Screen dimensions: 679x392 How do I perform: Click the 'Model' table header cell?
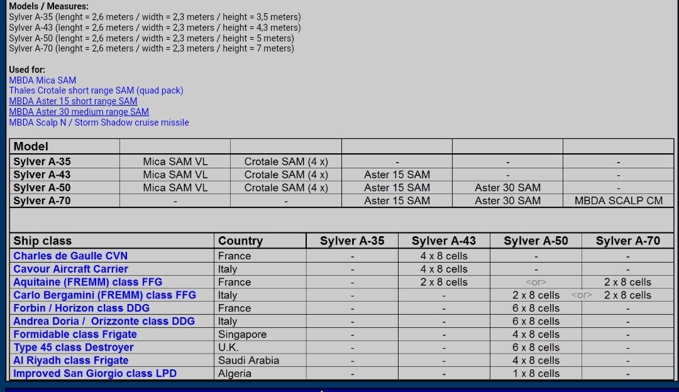tap(65, 146)
